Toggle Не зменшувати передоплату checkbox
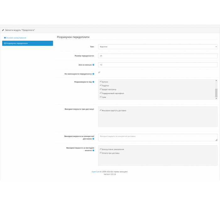 coord(99,72)
